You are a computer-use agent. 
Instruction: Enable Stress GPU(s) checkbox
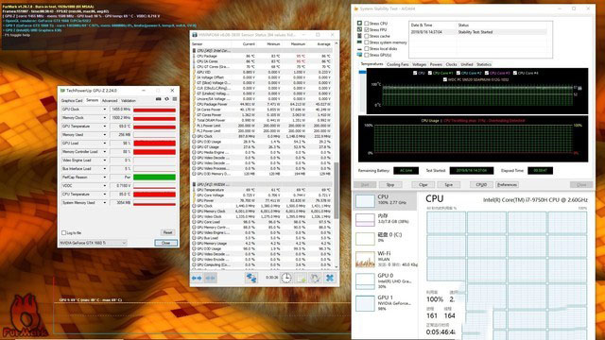[367, 55]
